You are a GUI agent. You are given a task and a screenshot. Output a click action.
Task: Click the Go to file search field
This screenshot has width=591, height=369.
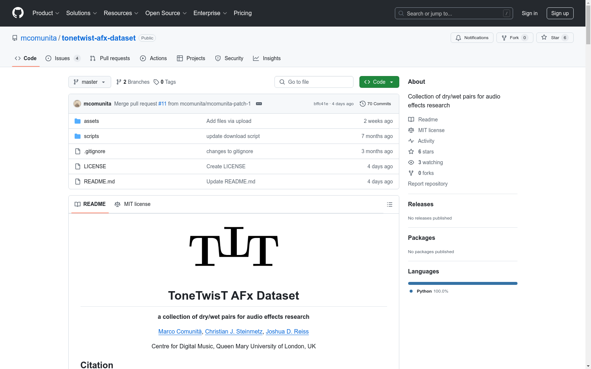314,82
